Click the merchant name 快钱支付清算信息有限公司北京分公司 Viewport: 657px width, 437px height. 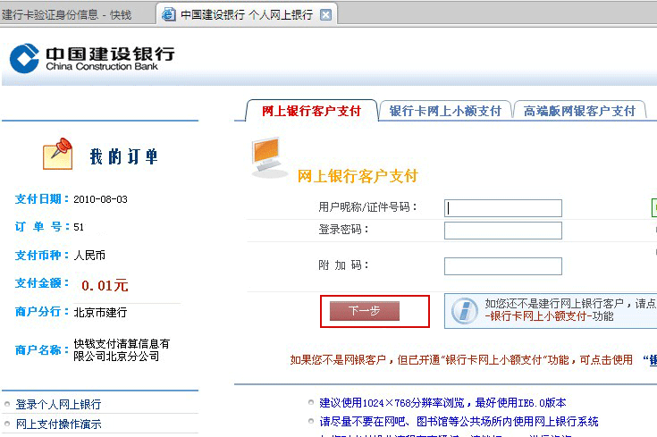(122, 349)
